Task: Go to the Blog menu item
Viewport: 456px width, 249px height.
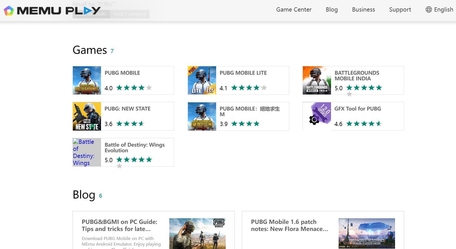Action: pos(332,10)
